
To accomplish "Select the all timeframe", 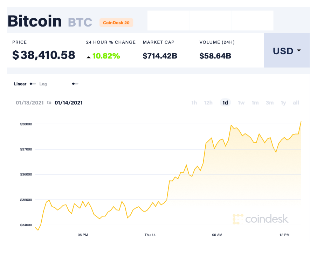I will pyautogui.click(x=296, y=103).
